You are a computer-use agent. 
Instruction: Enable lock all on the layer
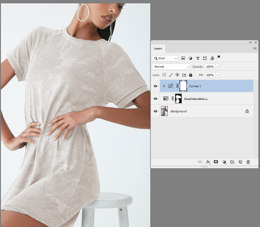[x=191, y=75]
